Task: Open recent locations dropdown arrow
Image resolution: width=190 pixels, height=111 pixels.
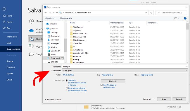Action: 54,13
